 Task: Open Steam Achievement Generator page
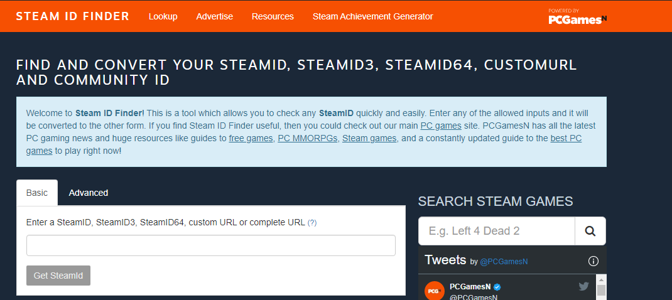tap(372, 16)
